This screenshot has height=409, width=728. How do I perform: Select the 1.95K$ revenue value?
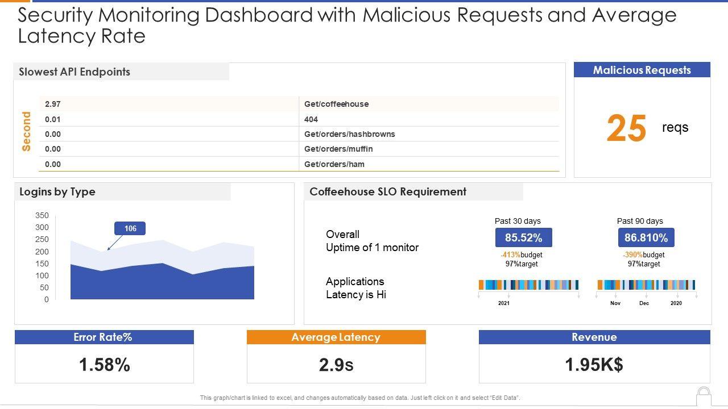(594, 365)
